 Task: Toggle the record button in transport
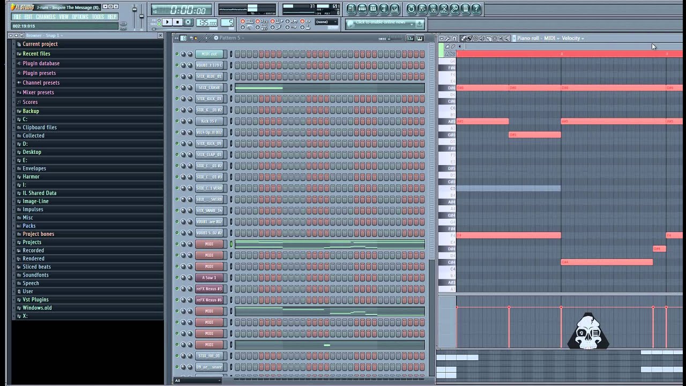[188, 22]
